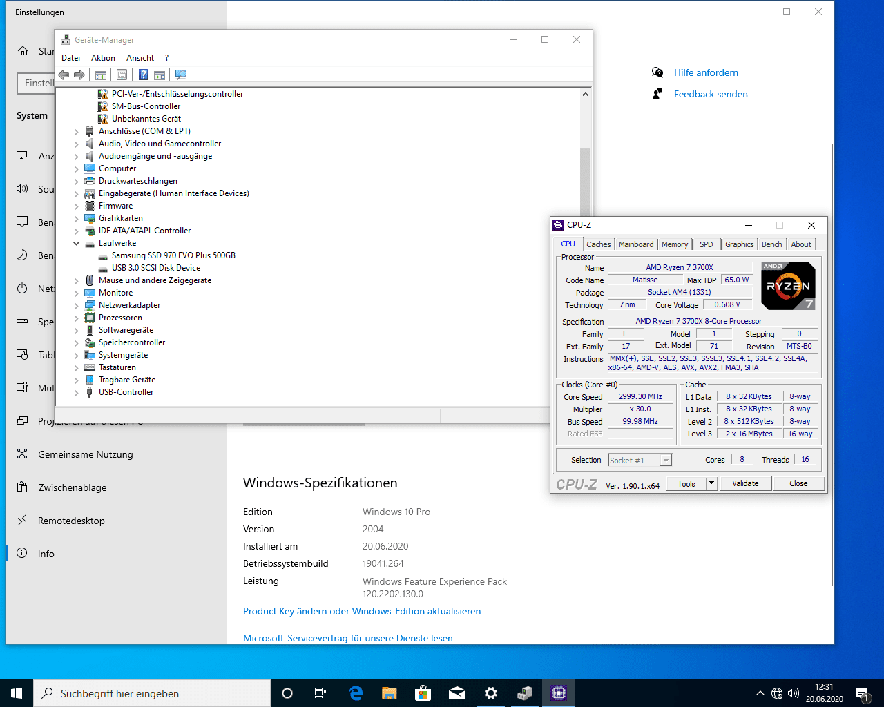Switch to the SPD tab in CPU-Z
The height and width of the screenshot is (707, 884).
pyautogui.click(x=706, y=244)
